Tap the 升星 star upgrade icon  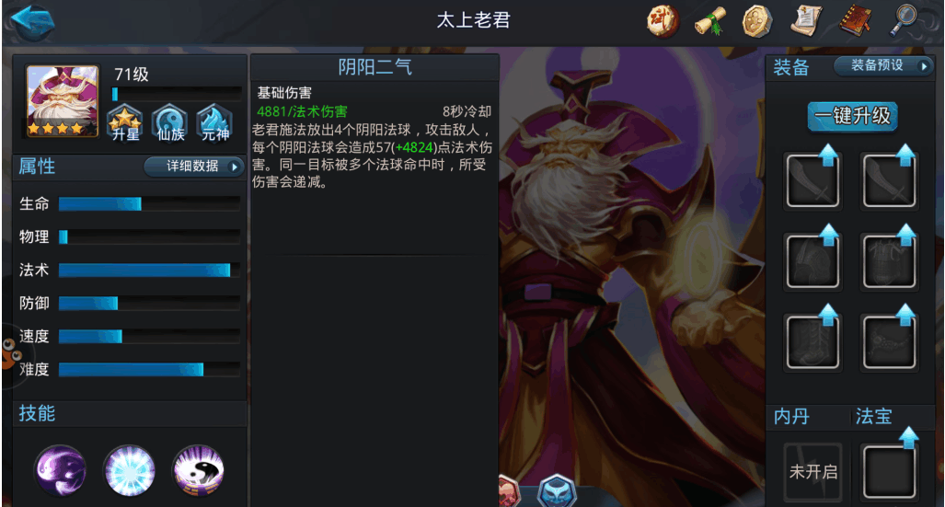(125, 123)
